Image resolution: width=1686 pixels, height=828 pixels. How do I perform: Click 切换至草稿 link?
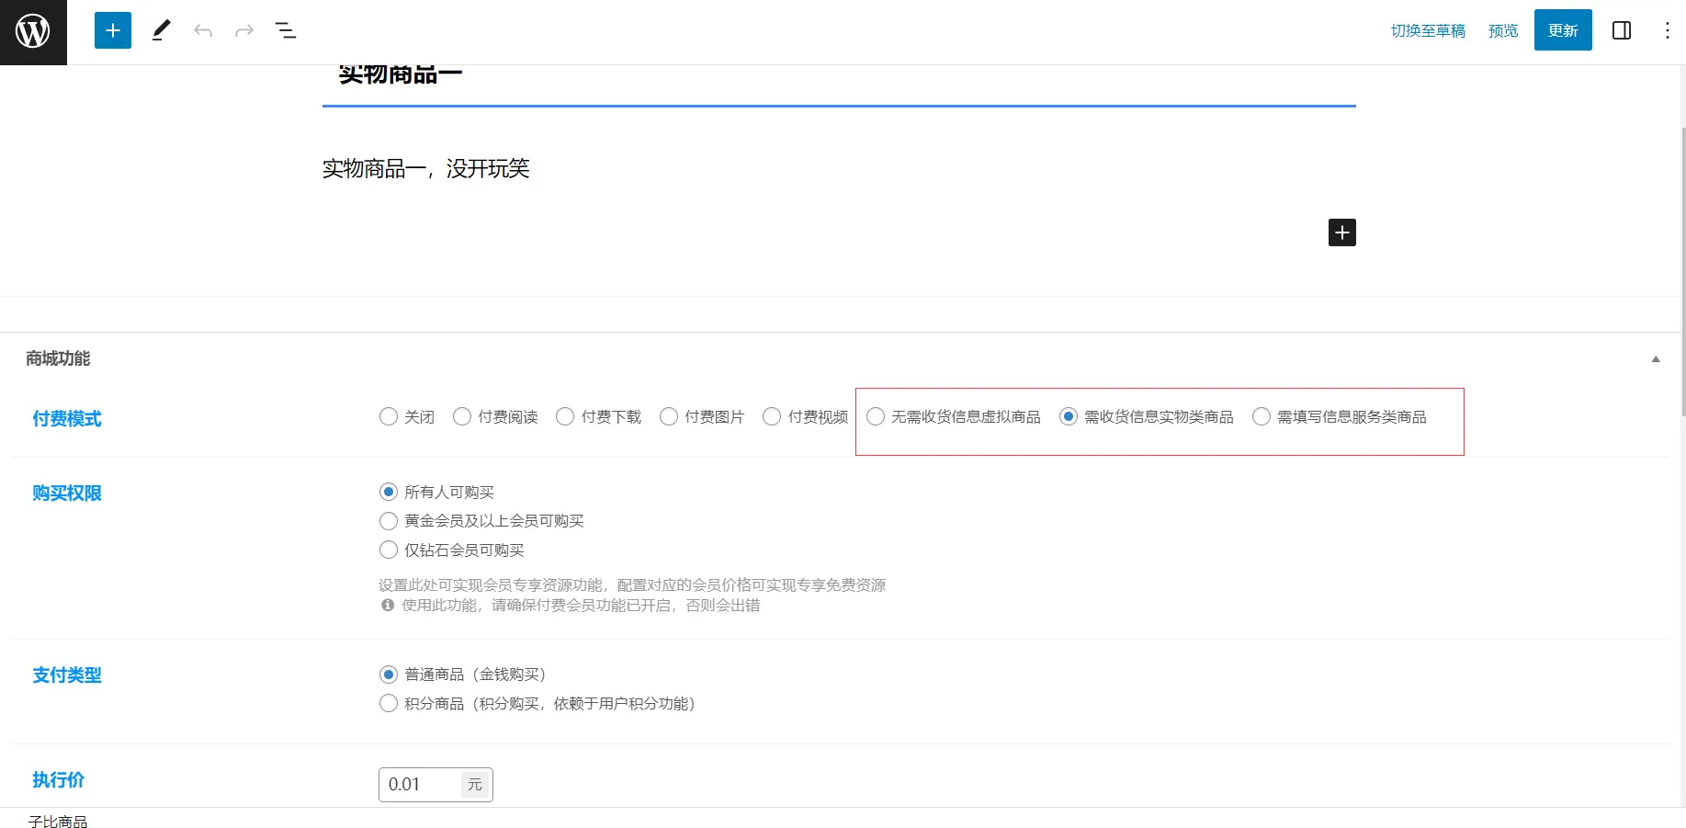(x=1428, y=30)
